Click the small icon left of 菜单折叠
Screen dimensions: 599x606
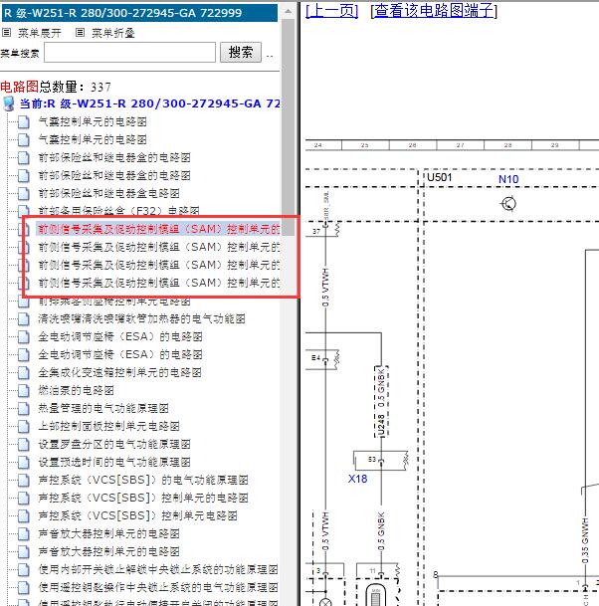80,33
